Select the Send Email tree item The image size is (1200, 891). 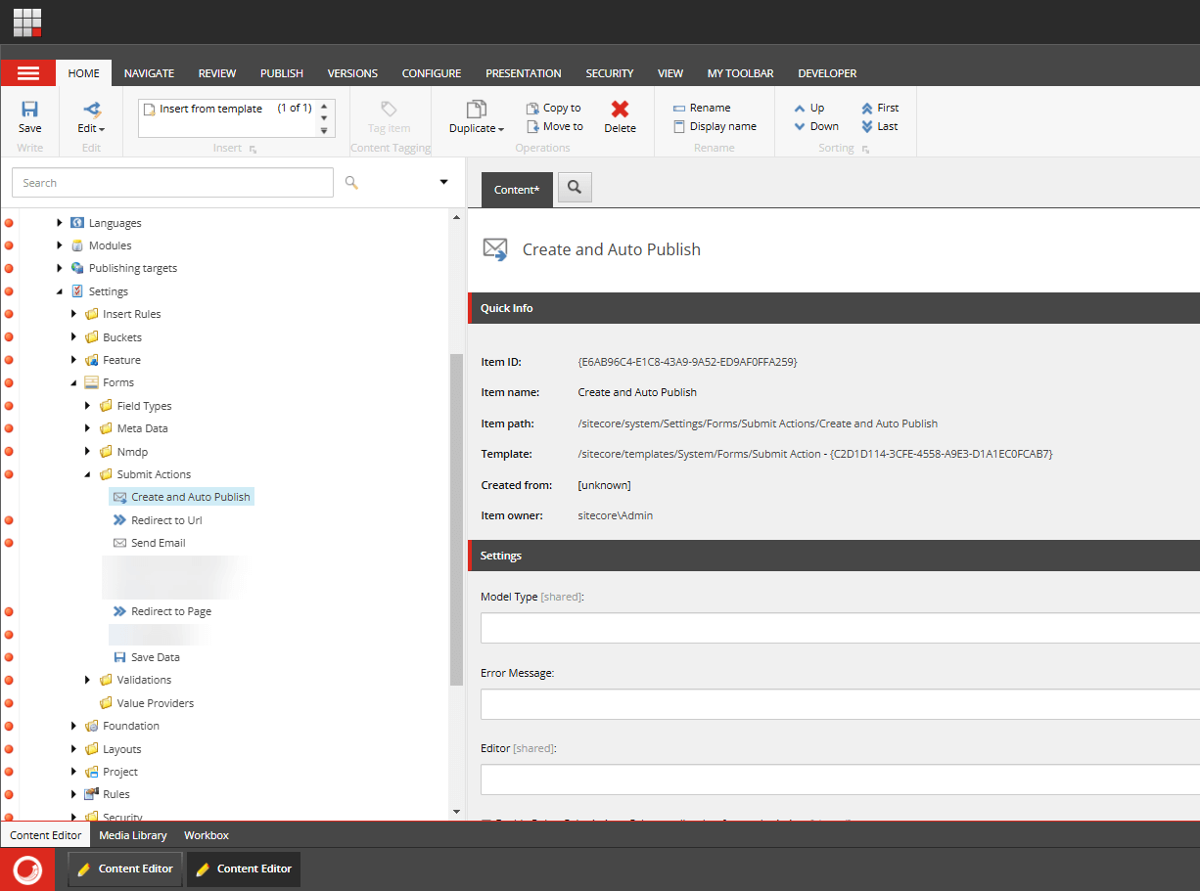tap(158, 543)
